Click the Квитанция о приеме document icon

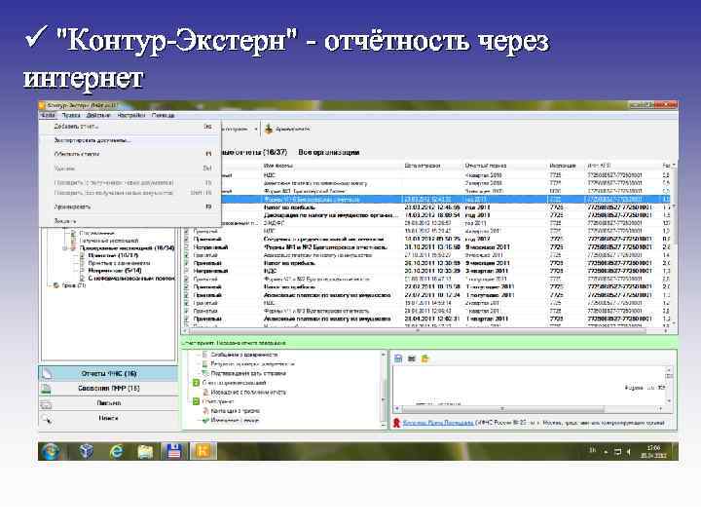click(205, 411)
